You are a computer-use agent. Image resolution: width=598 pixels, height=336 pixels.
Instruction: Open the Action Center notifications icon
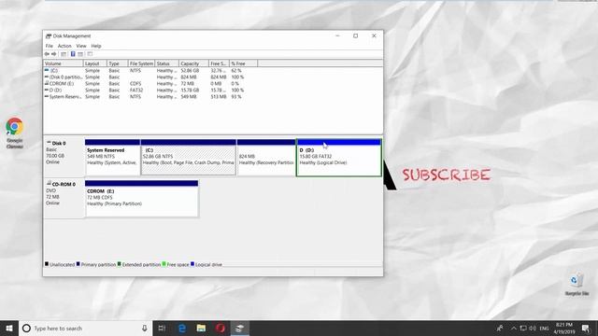pos(586,328)
